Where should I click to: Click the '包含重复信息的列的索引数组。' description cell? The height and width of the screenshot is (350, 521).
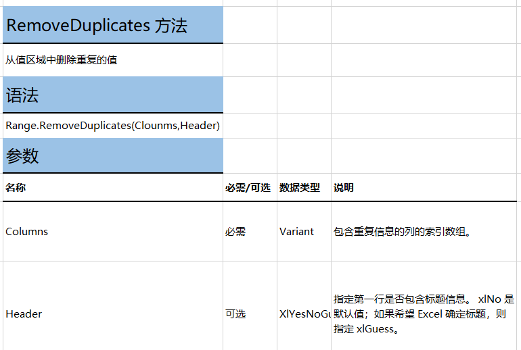pos(424,231)
